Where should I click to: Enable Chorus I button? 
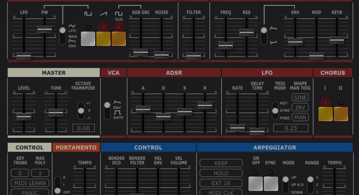(x=325, y=114)
